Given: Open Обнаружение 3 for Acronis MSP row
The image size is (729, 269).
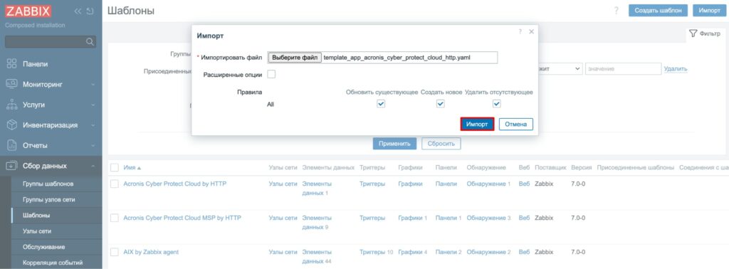Looking at the screenshot, I should (x=488, y=218).
